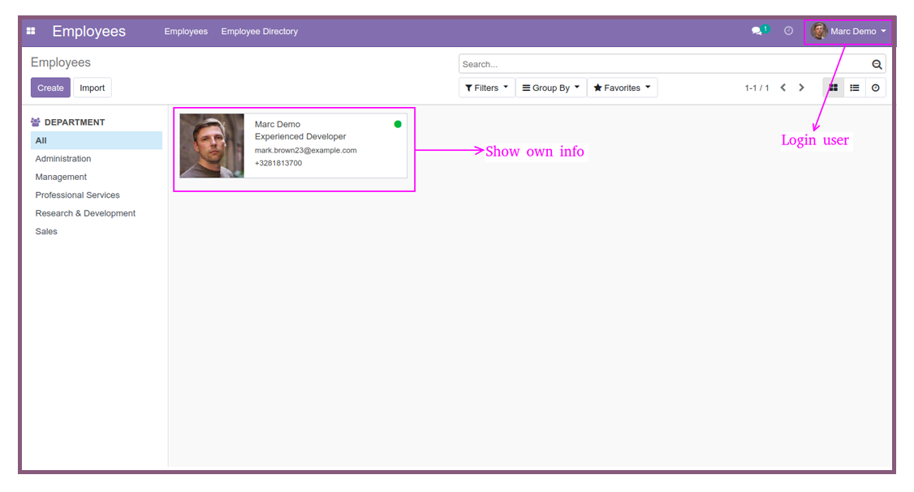Viewport: 914px width, 492px height.
Task: Click the Employees app title
Action: coord(89,32)
